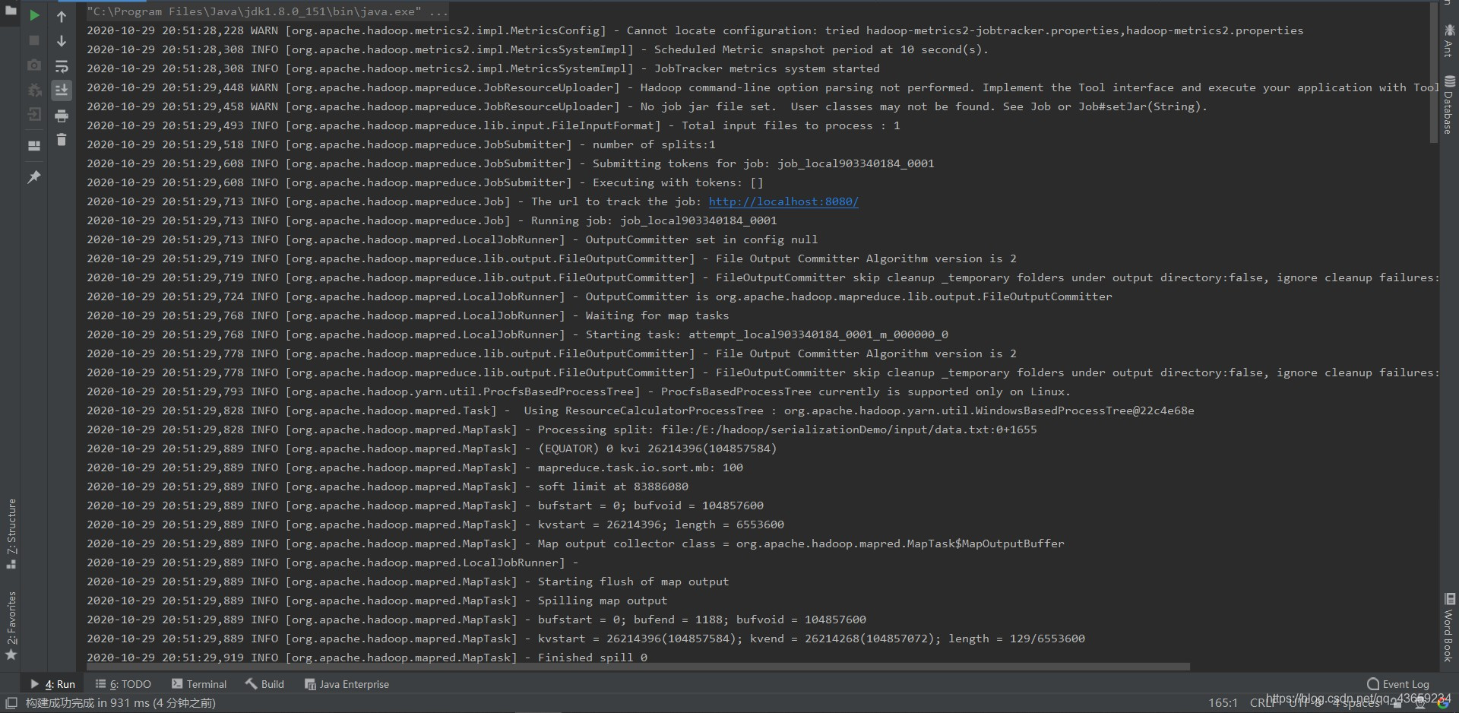1459x713 pixels.
Task: Click the 'Spilling map output' log line
Action: (377, 601)
